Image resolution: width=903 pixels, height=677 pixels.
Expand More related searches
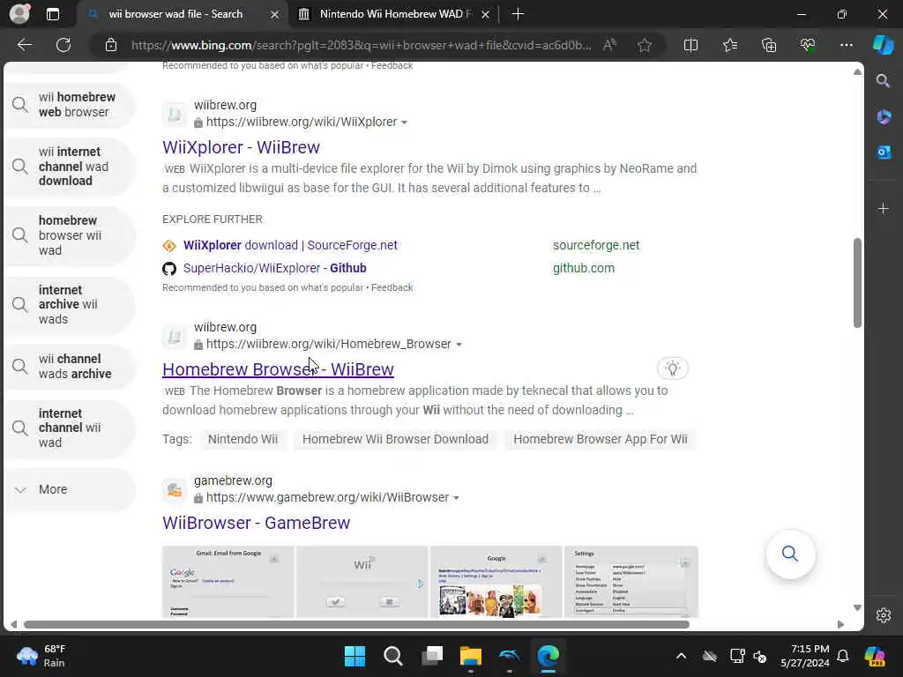pos(69,489)
